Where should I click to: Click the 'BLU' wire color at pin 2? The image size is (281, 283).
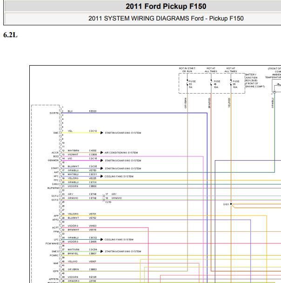[x=70, y=111]
